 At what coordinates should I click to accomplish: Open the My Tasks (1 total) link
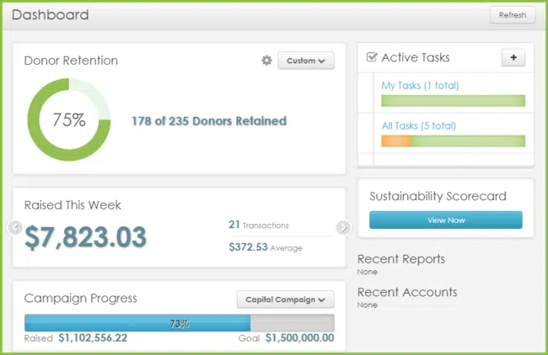(420, 85)
